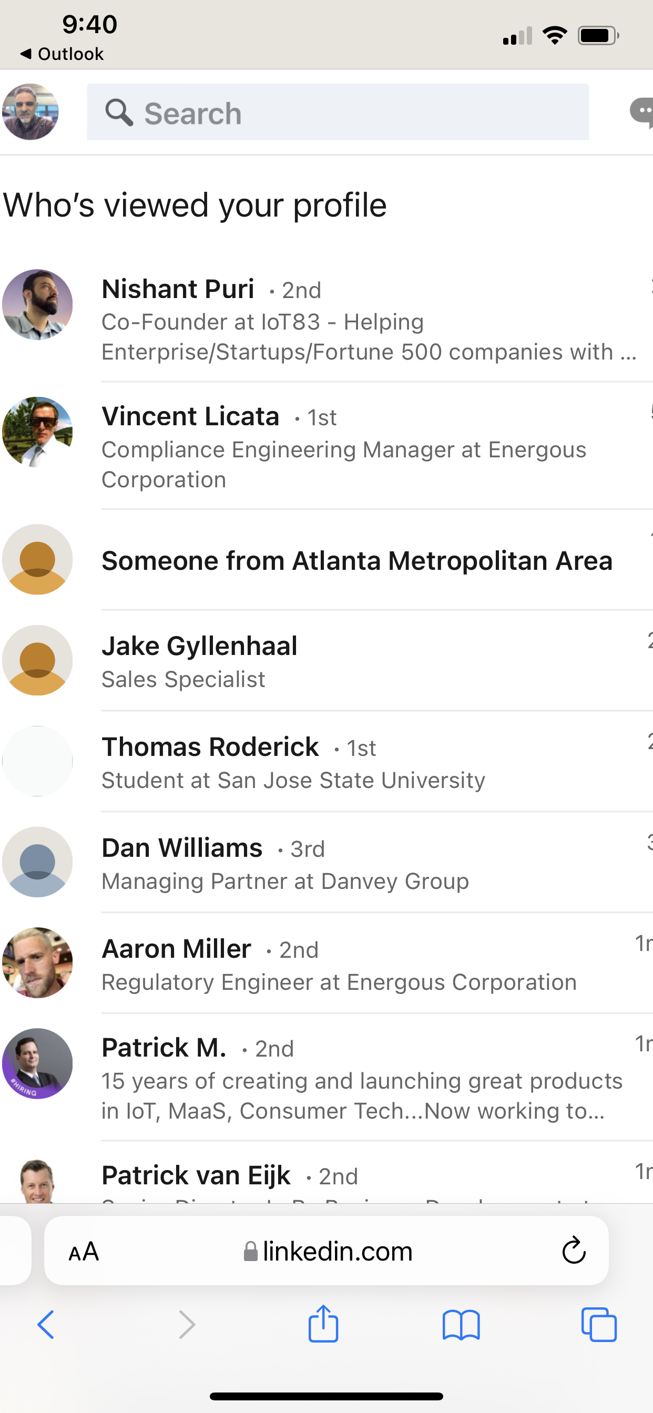The image size is (653, 1413).
Task: Select Someone from Atlanta Metropolitan Area
Action: click(x=326, y=560)
